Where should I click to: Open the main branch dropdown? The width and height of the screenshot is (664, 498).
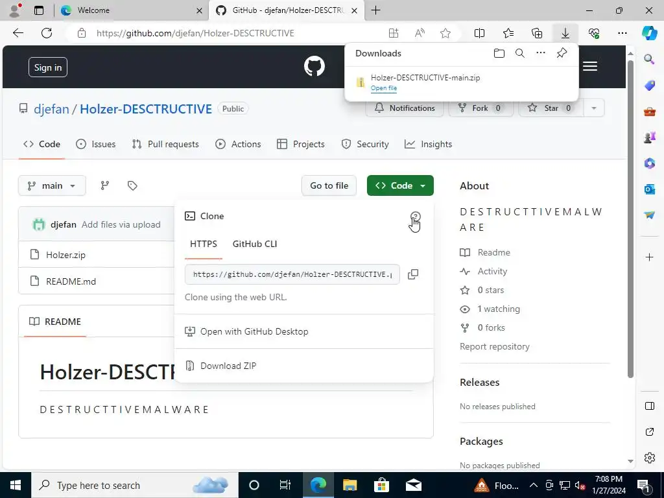click(52, 185)
